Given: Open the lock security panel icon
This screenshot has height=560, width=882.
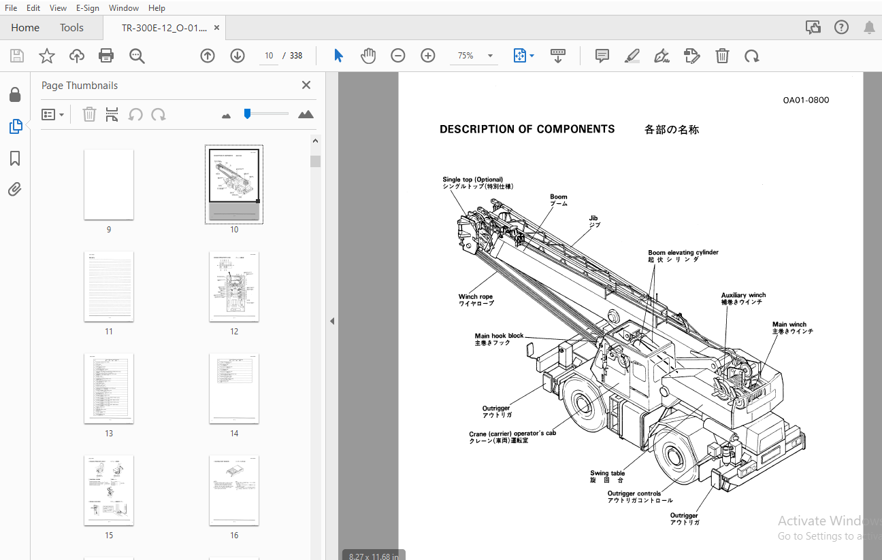Looking at the screenshot, I should pos(15,94).
